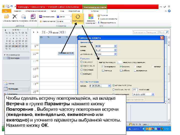Select the ежемесячно recurrence radio button
The width and height of the screenshot is (180, 135).
(x=81, y=70)
